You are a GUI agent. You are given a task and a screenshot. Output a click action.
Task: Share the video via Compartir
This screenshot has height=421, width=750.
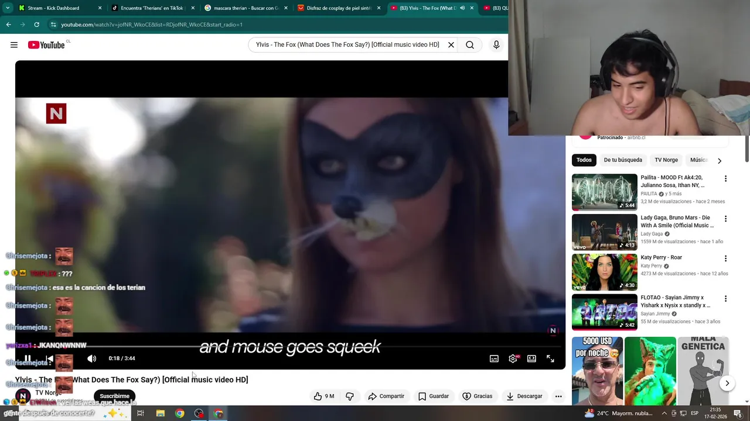pos(386,396)
